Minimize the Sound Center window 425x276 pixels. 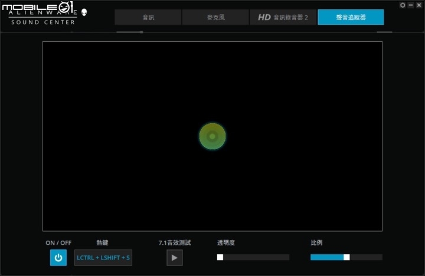coord(411,5)
